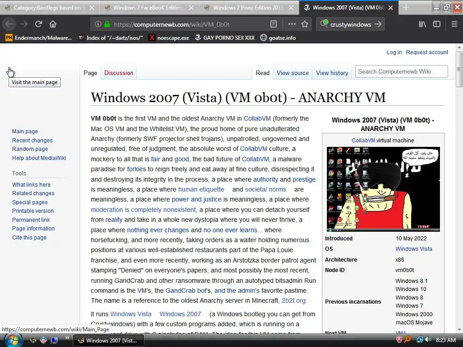The height and width of the screenshot is (347, 463).
Task: Click the Request account link
Action: [x=427, y=52]
